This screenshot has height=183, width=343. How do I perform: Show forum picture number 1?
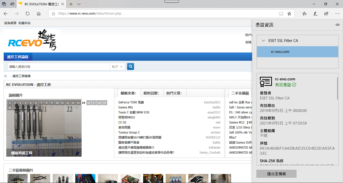click(10, 103)
